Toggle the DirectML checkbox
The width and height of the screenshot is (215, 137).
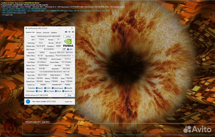65,88
